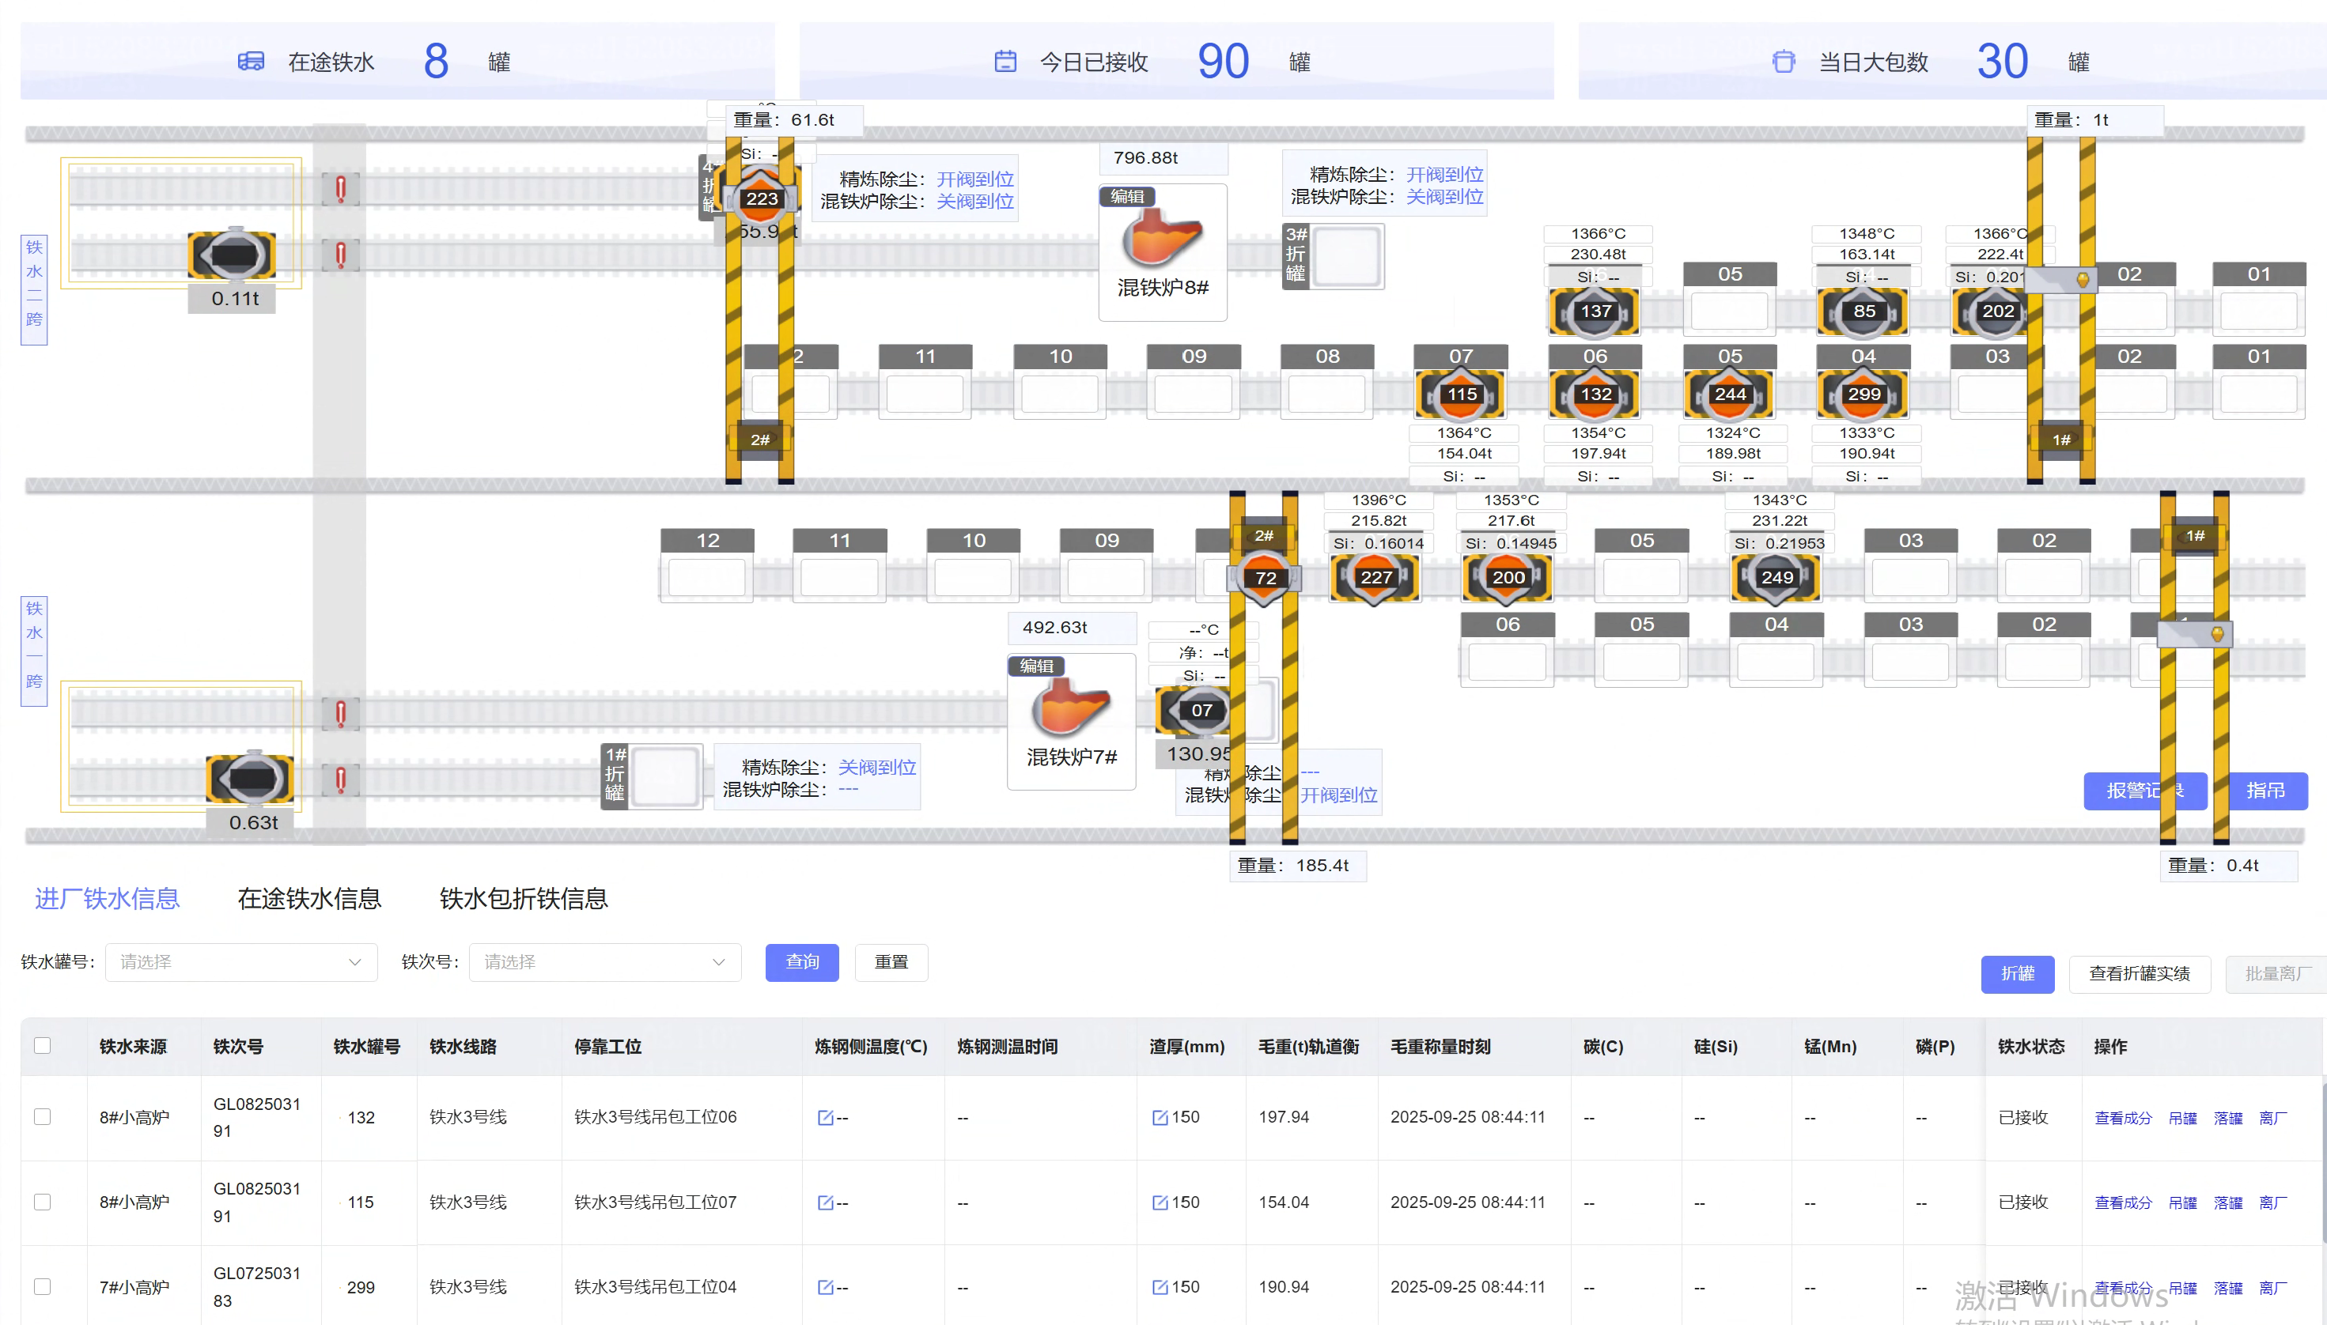This screenshot has width=2327, height=1325.
Task: Select ladle 227 icon
Action: pyautogui.click(x=1375, y=578)
